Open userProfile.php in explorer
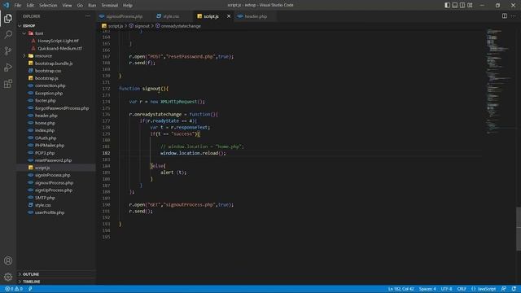The width and height of the screenshot is (521, 293). click(50, 212)
